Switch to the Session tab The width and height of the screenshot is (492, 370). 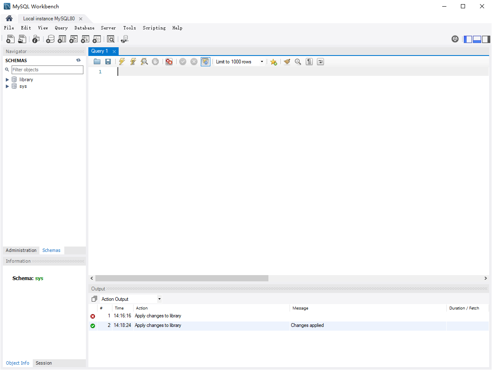click(x=44, y=363)
